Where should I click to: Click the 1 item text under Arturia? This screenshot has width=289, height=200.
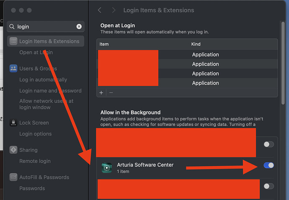pos(123,171)
